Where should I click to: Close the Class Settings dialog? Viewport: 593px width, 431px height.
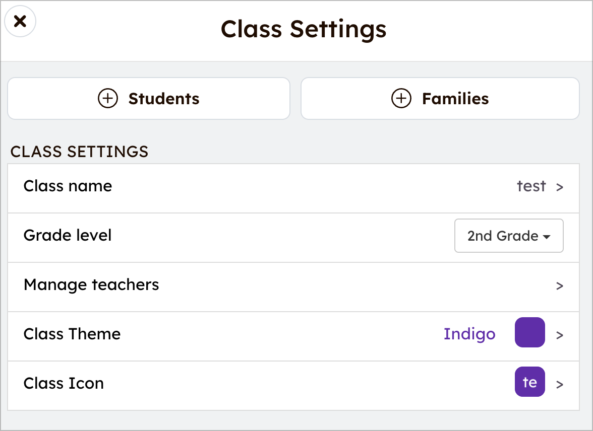(x=20, y=21)
